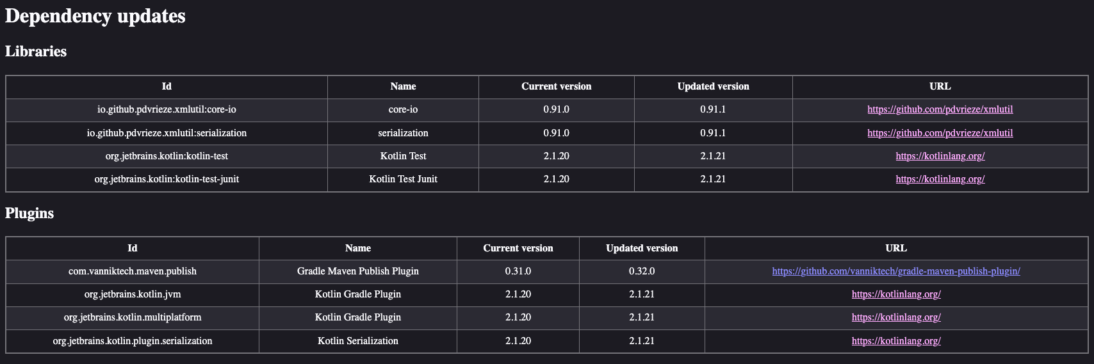Click current version 0.91.0 in core-io row
Screen dimensions: 1094x364
[x=556, y=109]
